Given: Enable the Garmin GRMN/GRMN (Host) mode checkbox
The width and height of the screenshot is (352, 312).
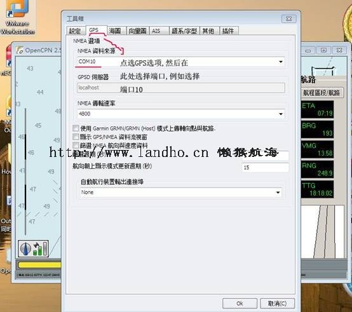Looking at the screenshot, I should [x=76, y=128].
